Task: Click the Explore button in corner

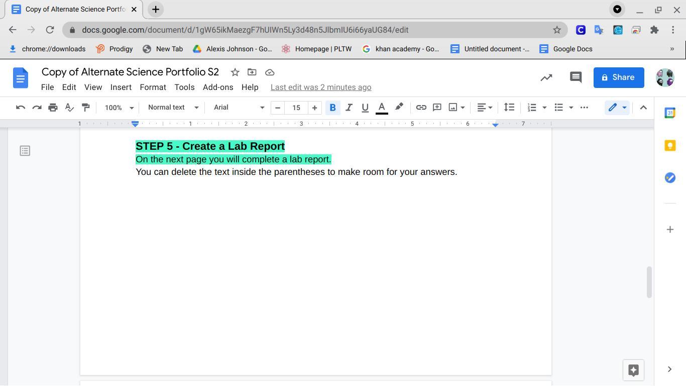Action: pos(633,370)
